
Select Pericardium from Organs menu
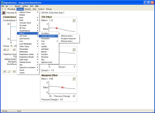pyautogui.click(x=28, y=49)
